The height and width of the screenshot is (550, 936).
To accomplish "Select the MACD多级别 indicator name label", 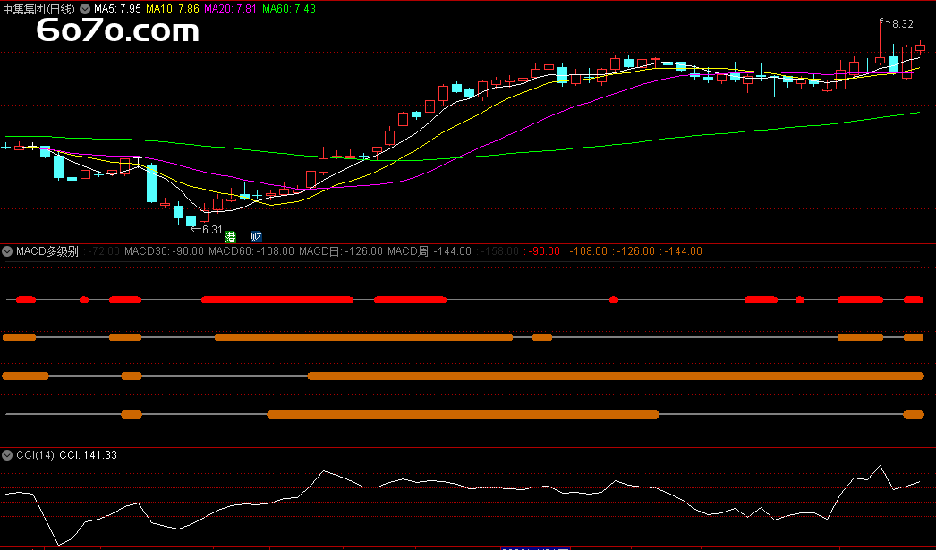I will click(x=47, y=251).
